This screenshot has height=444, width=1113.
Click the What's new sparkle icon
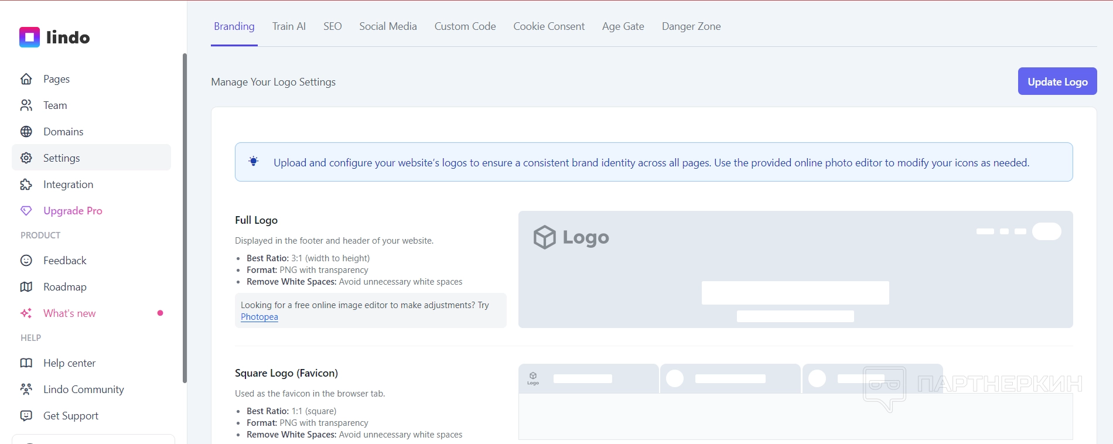(26, 313)
